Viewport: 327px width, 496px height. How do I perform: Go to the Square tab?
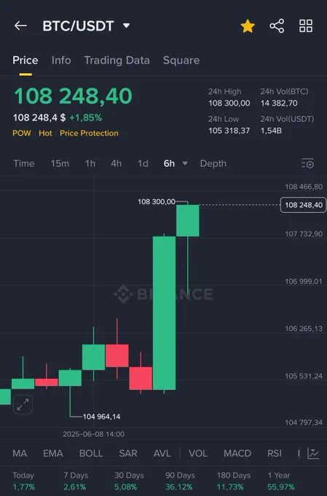(181, 61)
